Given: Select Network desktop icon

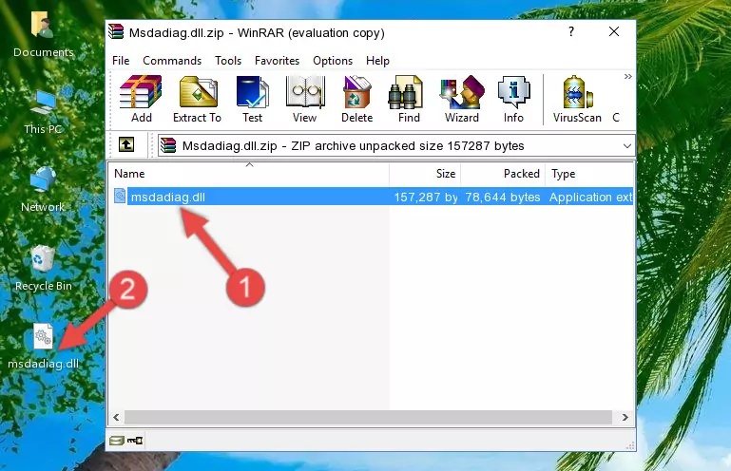Looking at the screenshot, I should tap(43, 189).
